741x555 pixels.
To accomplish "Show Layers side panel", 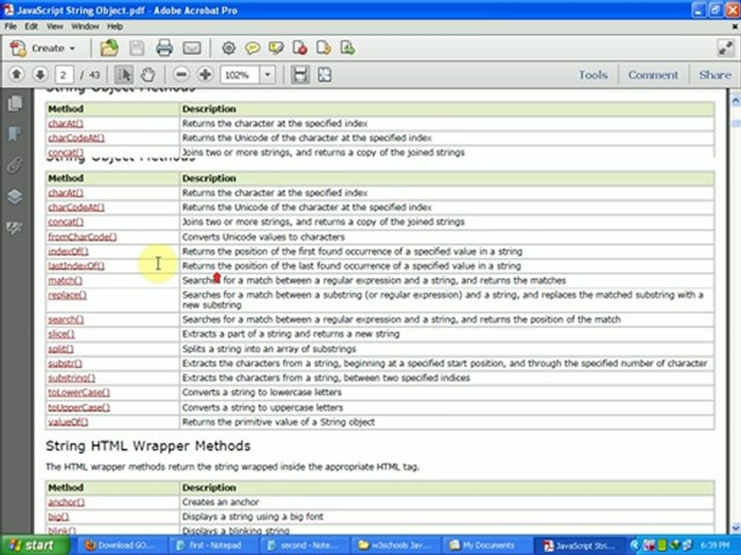I will click(15, 197).
